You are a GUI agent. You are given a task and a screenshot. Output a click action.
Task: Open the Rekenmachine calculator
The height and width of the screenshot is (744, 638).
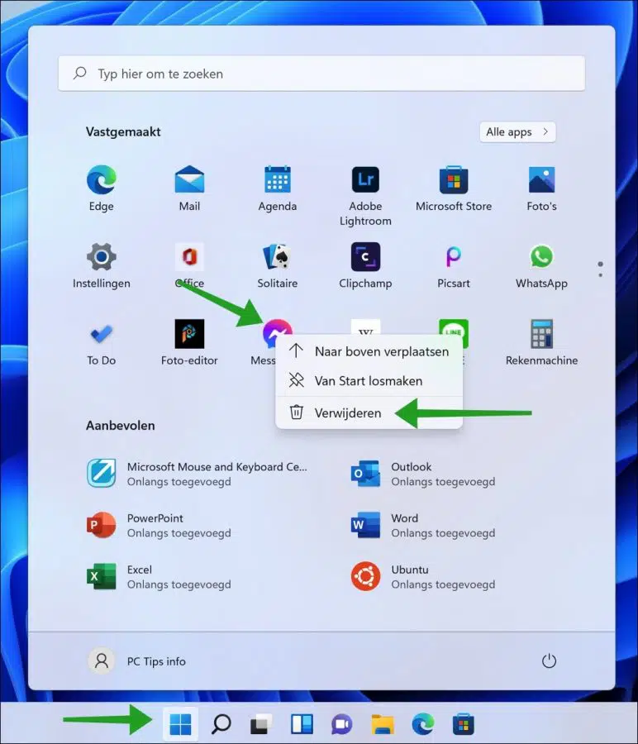pos(541,342)
